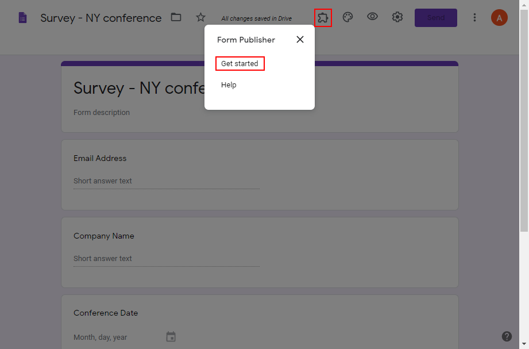
Task: Click the Google Forms home icon
Action: pyautogui.click(x=22, y=18)
